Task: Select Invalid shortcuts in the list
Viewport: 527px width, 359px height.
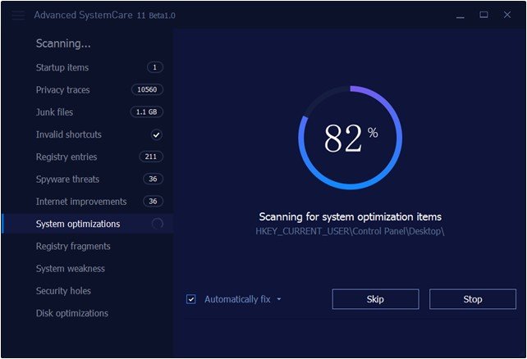Action: click(87, 134)
